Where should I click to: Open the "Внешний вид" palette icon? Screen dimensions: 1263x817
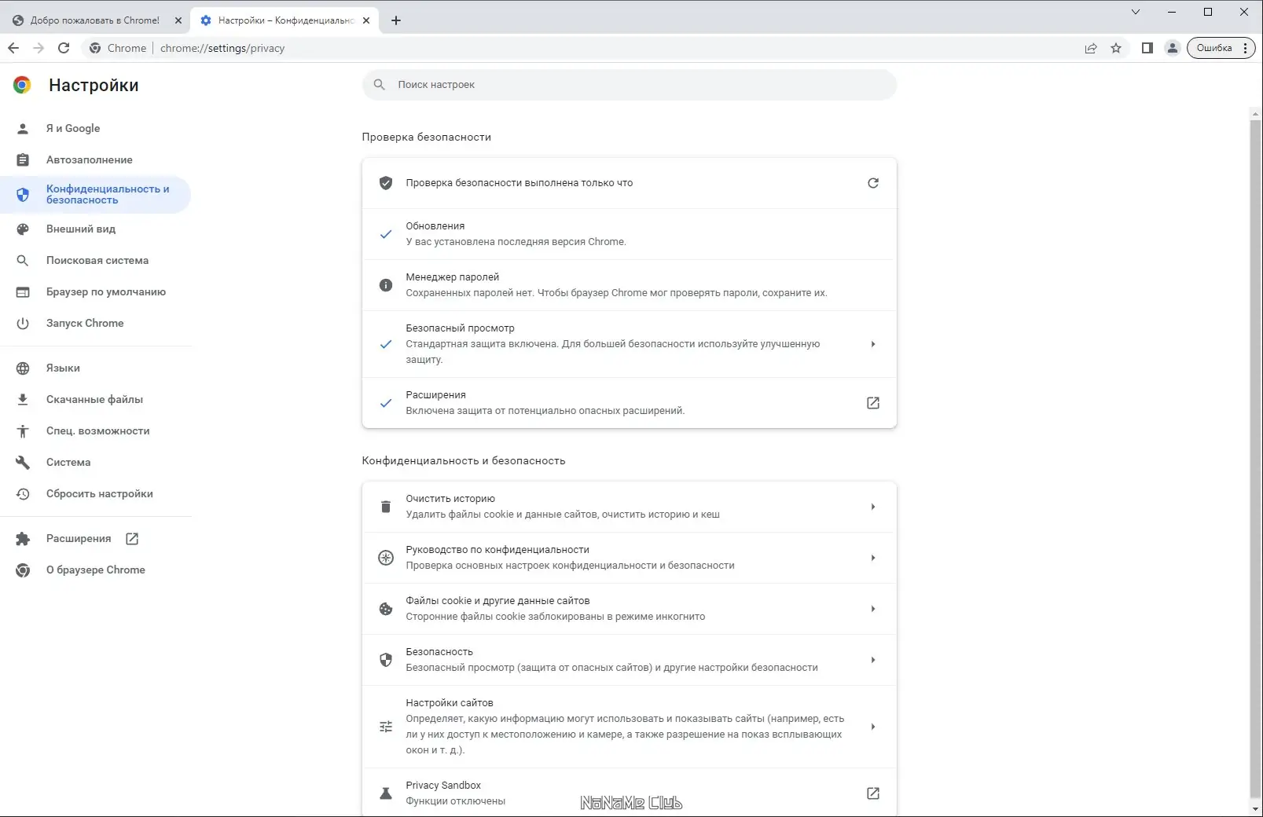(x=23, y=229)
